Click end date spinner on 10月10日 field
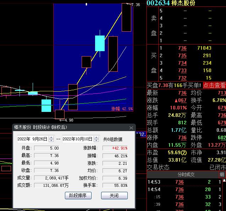This screenshot has width=226, height=211. [96, 139]
